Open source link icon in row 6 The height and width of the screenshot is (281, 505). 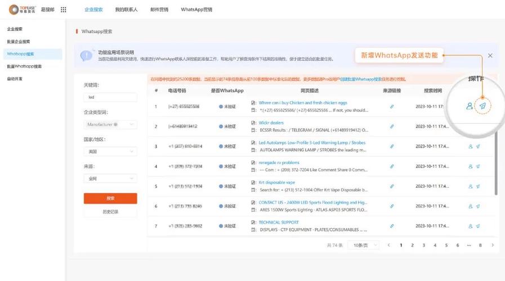[x=392, y=206]
